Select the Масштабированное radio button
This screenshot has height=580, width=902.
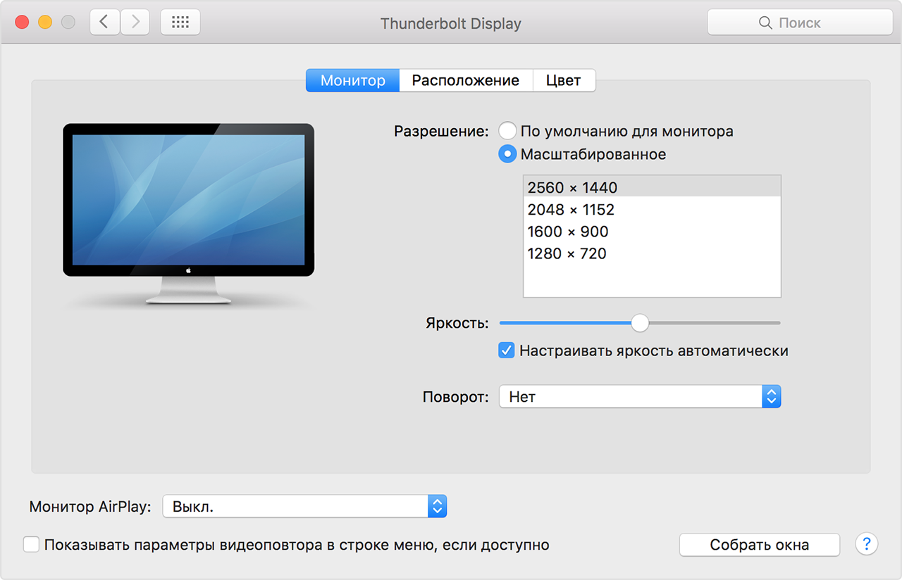tap(507, 153)
